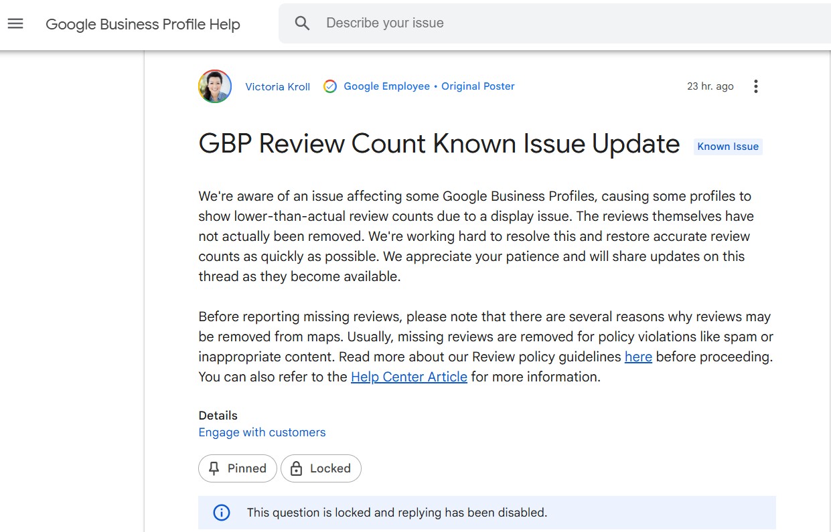This screenshot has width=831, height=532.
Task: Click the search magnifier icon
Action: (x=303, y=23)
